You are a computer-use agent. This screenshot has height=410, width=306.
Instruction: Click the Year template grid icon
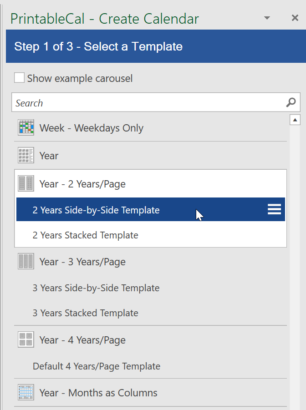click(x=26, y=155)
